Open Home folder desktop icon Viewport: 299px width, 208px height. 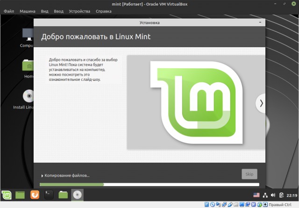(x=28, y=69)
